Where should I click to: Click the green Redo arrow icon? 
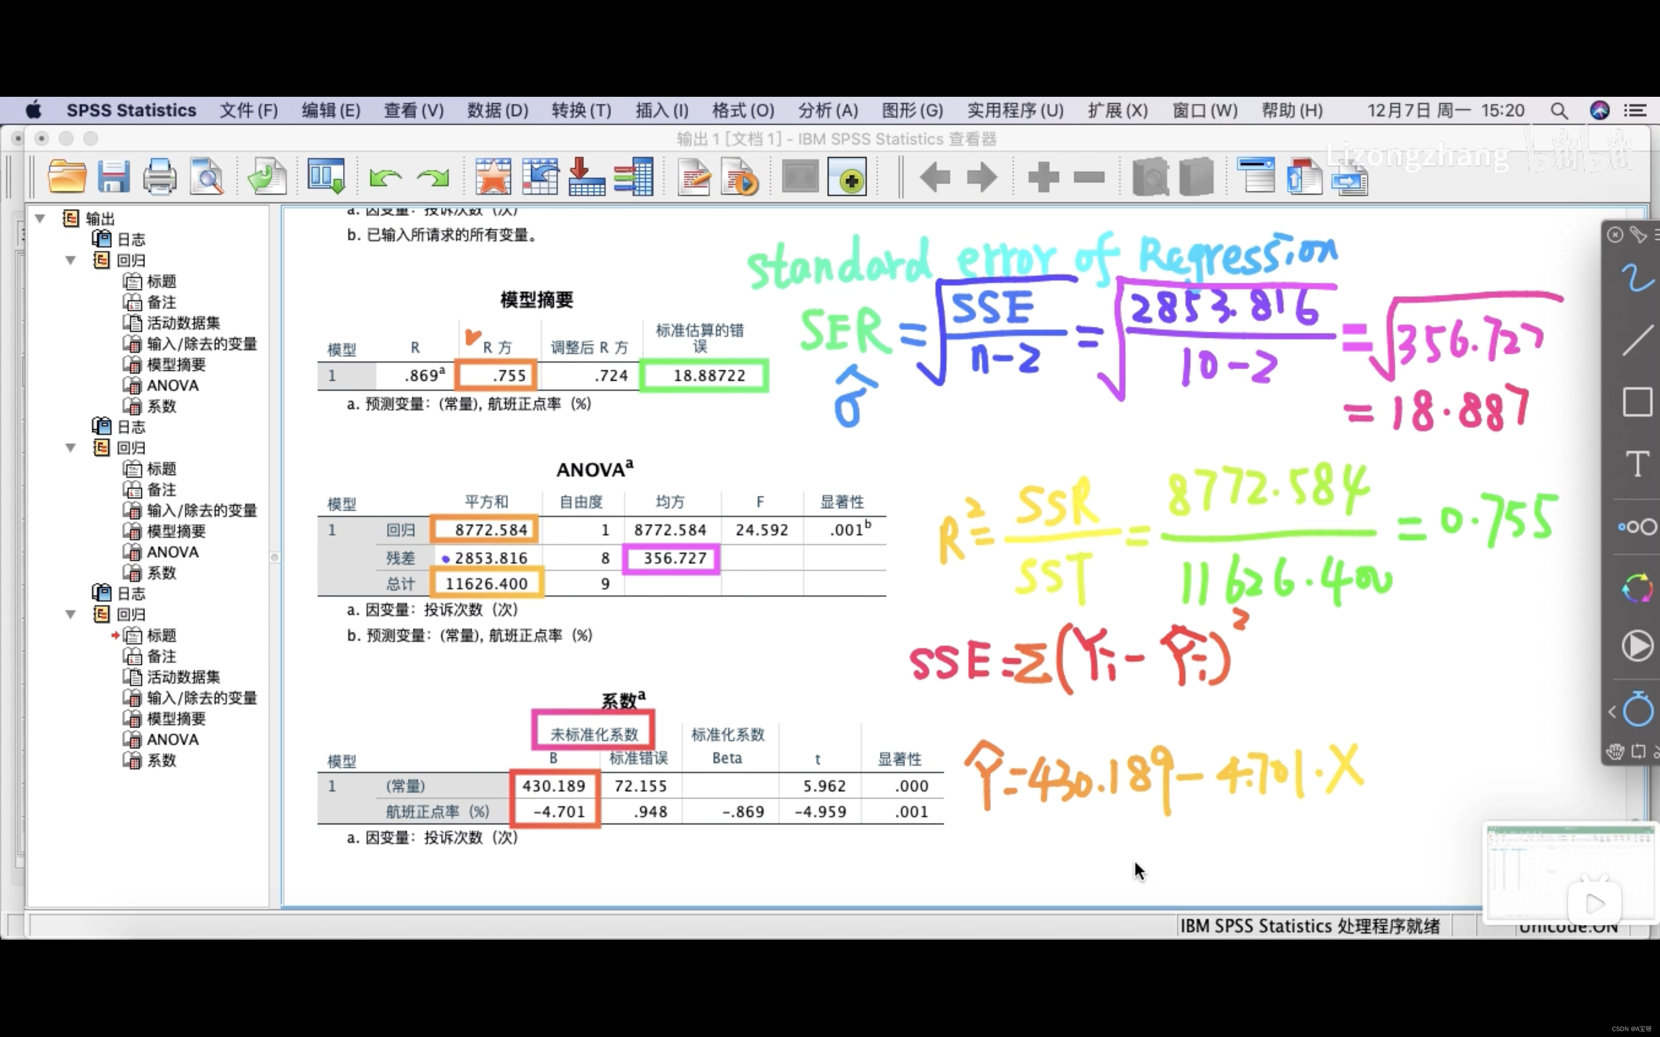[x=433, y=178]
